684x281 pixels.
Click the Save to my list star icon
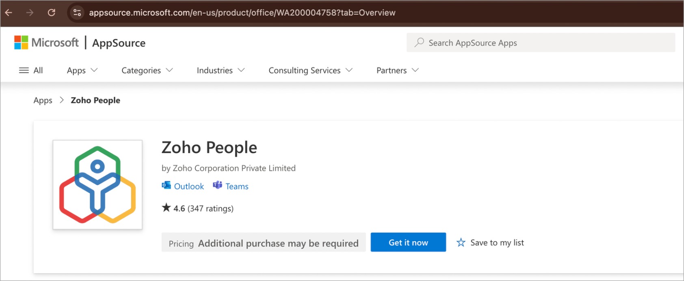click(x=461, y=243)
